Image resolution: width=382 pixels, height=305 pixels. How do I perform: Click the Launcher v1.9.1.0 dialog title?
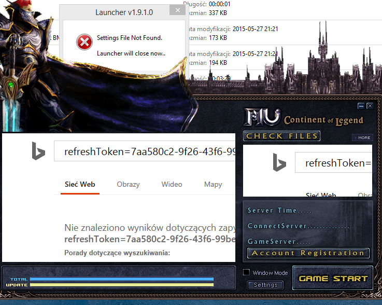click(124, 12)
